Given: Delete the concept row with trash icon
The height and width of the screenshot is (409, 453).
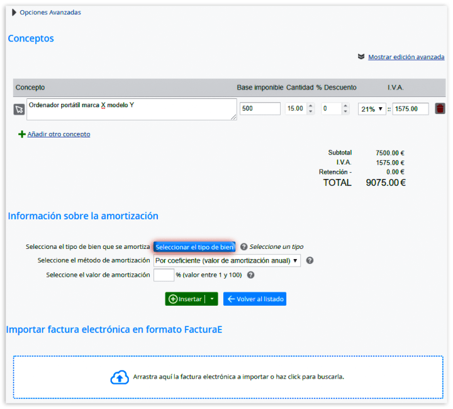Looking at the screenshot, I should pyautogui.click(x=440, y=108).
